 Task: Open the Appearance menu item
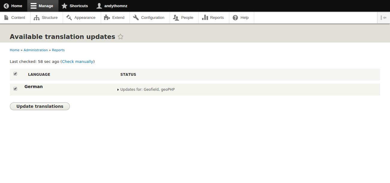81,18
